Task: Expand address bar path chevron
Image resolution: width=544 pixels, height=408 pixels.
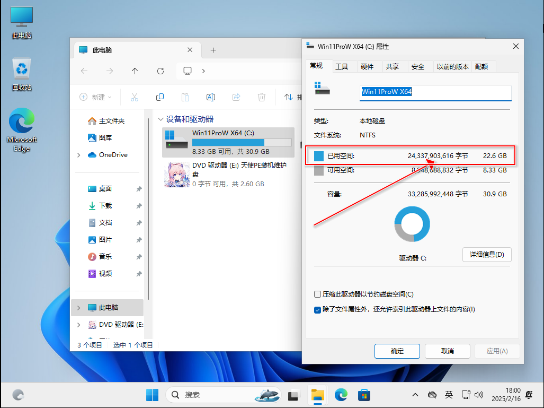Action: pyautogui.click(x=203, y=71)
